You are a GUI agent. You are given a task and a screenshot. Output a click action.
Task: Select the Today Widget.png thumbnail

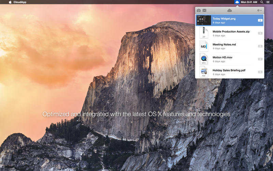[204, 21]
